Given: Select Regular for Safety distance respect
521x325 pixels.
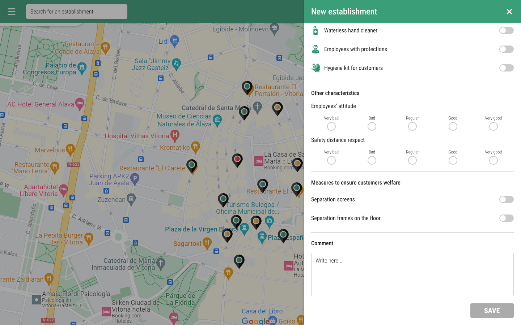Looking at the screenshot, I should 412,160.
